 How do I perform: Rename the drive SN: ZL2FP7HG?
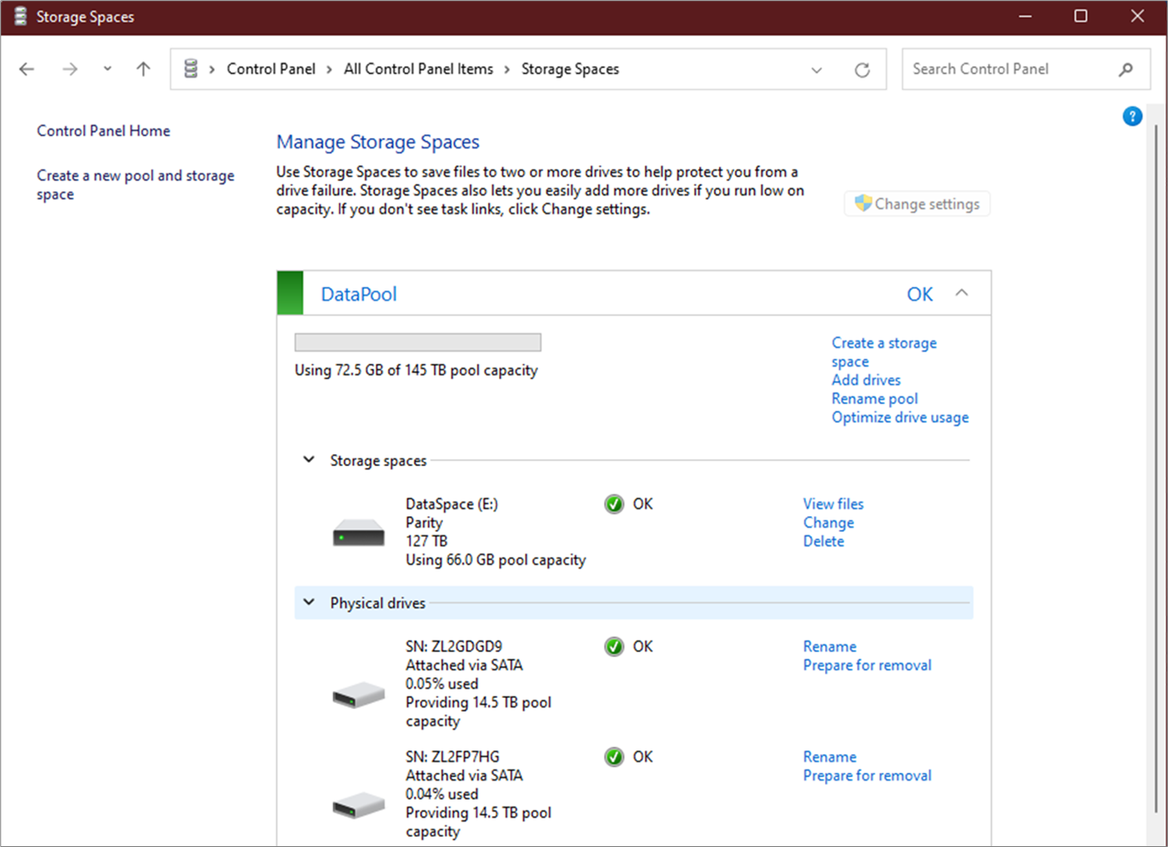pos(829,757)
